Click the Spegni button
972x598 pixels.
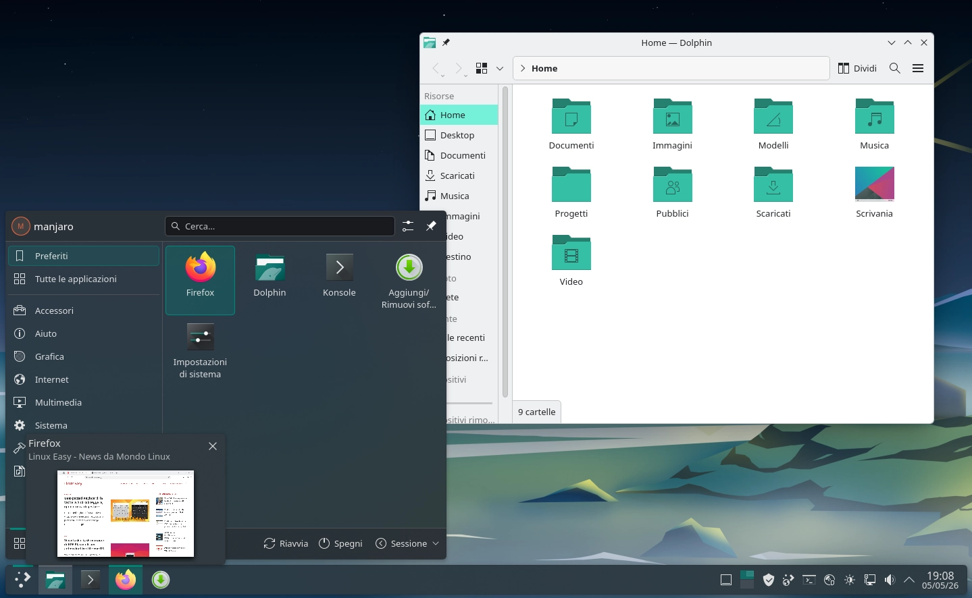tap(340, 543)
